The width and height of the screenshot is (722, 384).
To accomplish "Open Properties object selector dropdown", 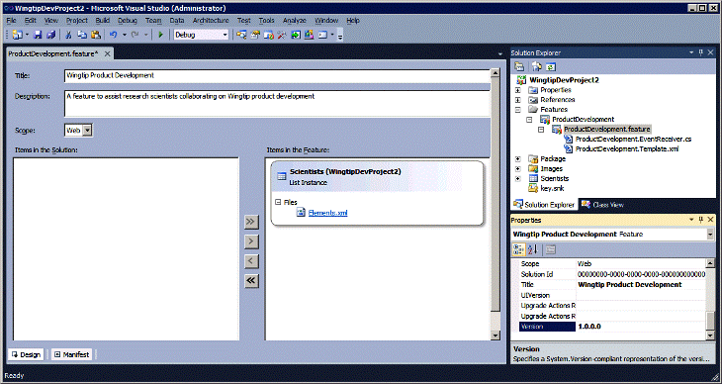I will coord(710,235).
